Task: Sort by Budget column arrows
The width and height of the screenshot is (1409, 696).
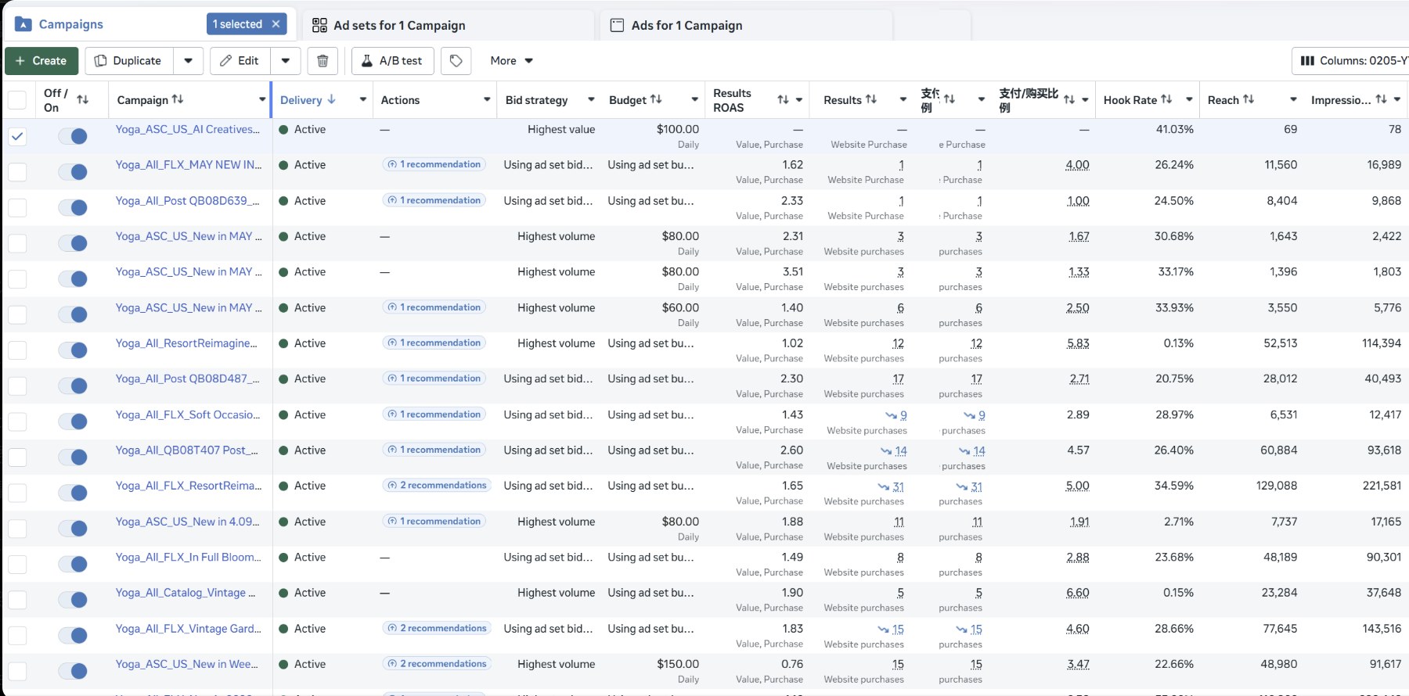Action: [656, 99]
